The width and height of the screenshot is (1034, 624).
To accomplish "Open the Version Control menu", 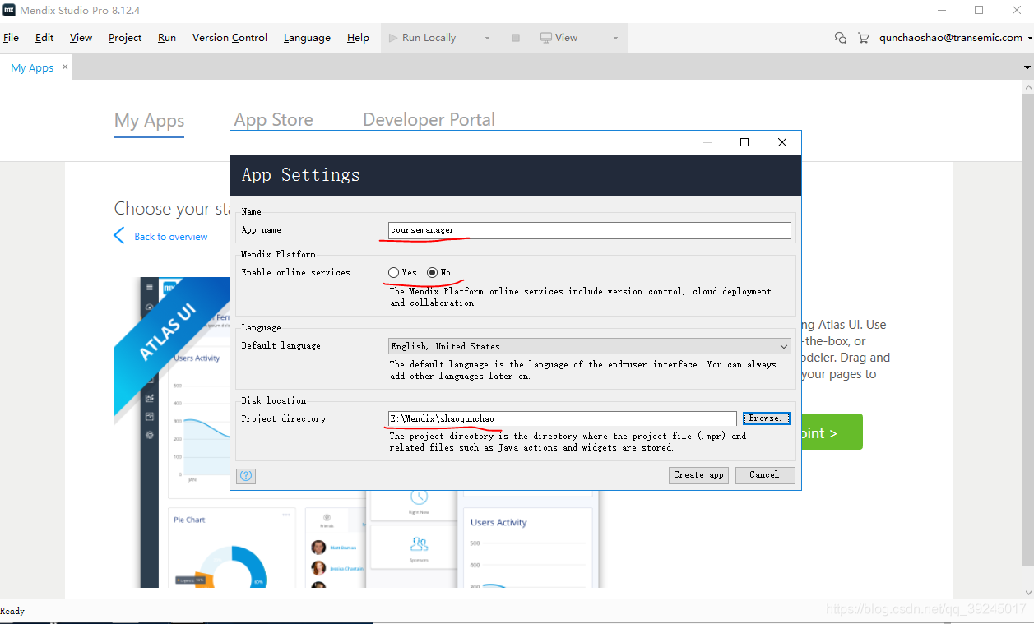I will [230, 38].
